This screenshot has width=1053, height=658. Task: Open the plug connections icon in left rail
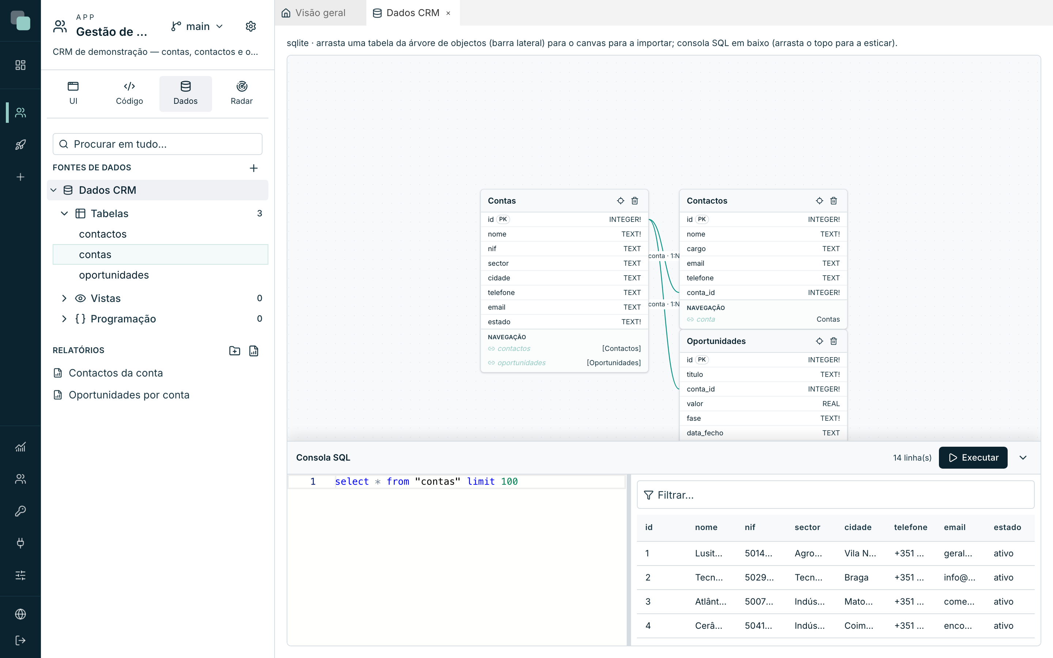20,543
